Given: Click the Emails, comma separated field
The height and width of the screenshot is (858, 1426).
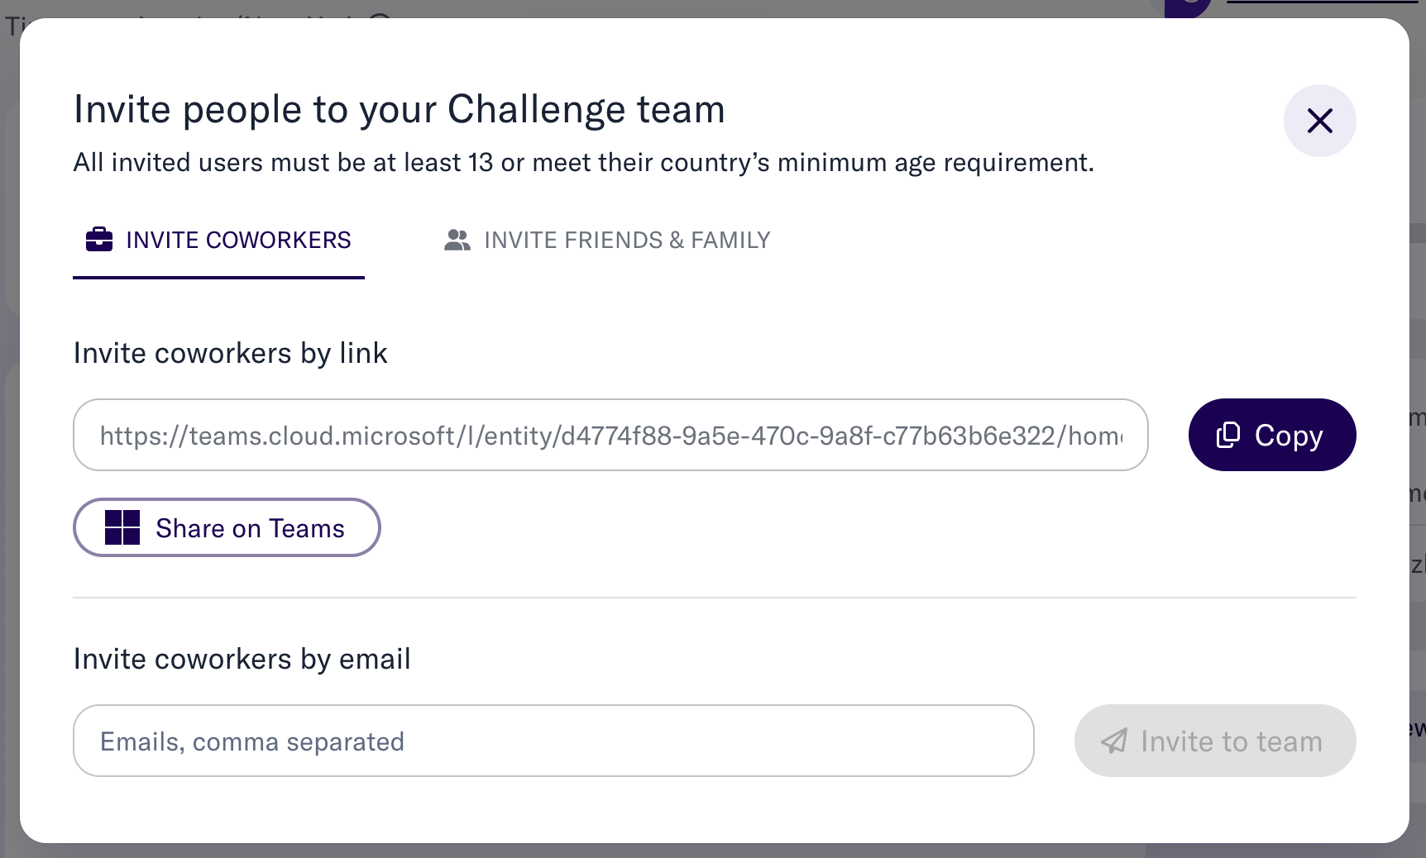Looking at the screenshot, I should point(553,741).
